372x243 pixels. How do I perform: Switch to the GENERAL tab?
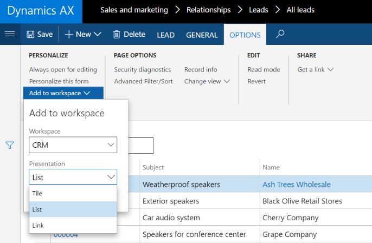(202, 35)
